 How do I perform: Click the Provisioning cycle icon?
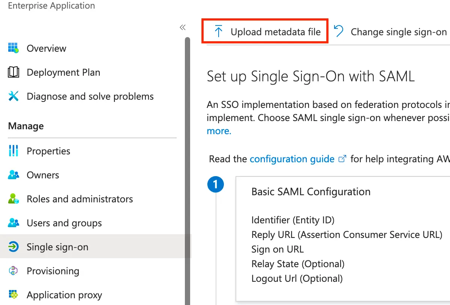point(13,271)
